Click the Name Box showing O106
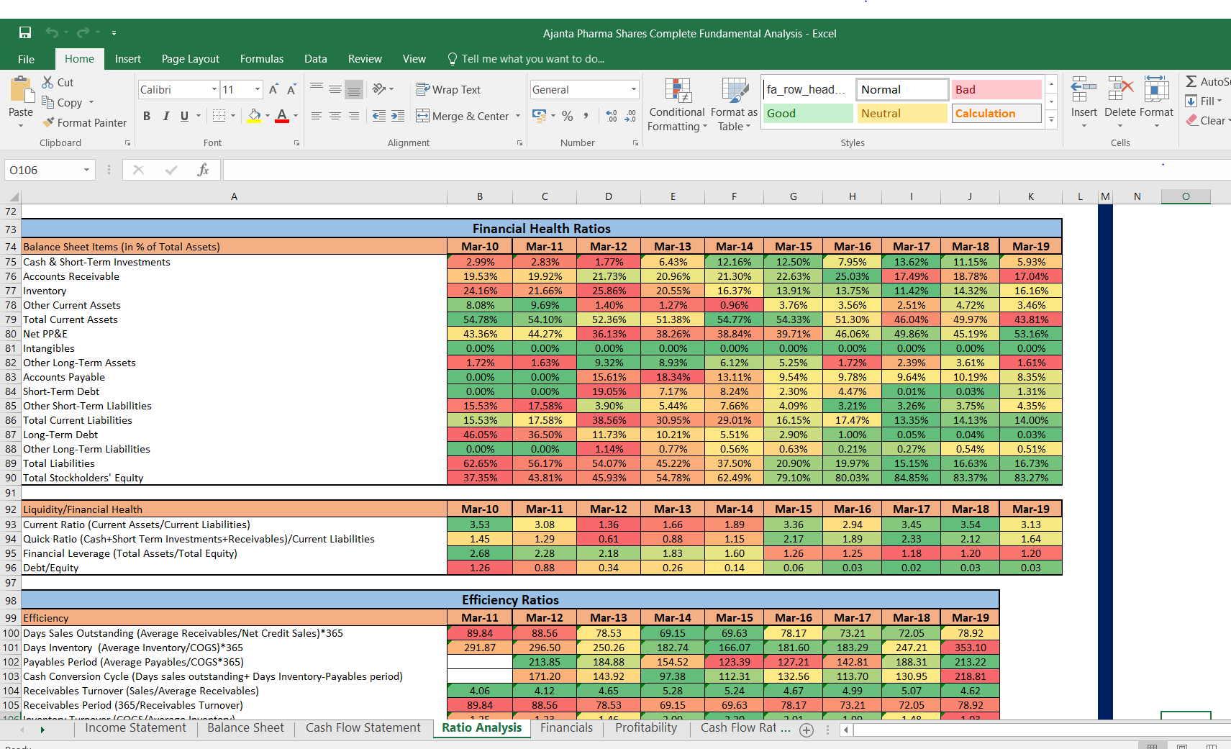1231x749 pixels. coord(49,171)
